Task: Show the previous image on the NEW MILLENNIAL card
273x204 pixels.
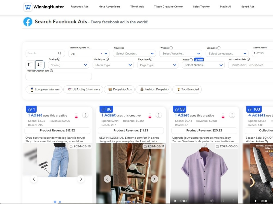Action: point(107,179)
